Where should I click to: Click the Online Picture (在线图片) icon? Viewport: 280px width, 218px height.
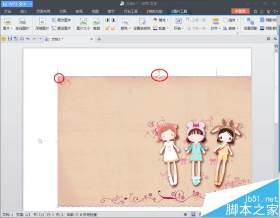(x=22, y=24)
